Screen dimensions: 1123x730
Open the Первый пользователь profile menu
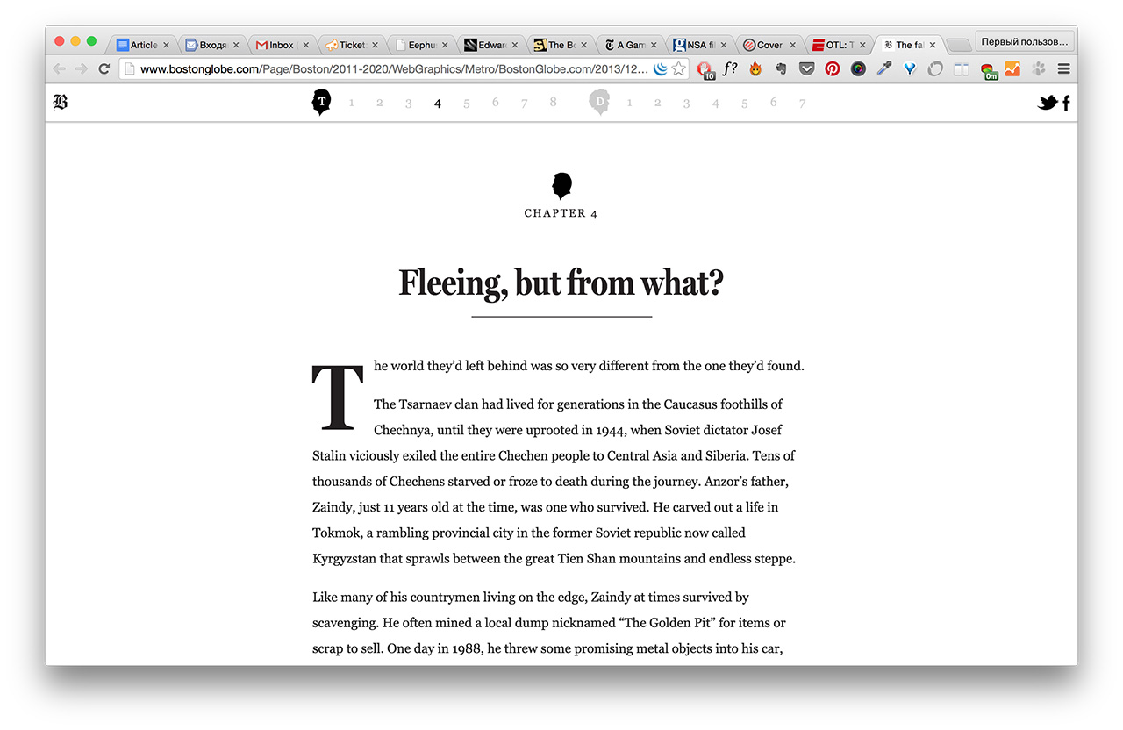coord(1025,42)
